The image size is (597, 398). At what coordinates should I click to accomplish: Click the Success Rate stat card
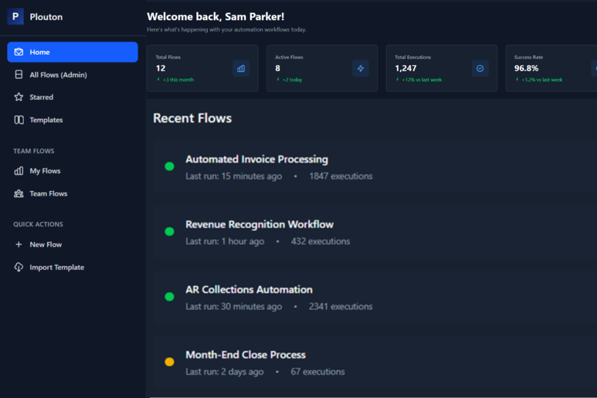pyautogui.click(x=552, y=68)
